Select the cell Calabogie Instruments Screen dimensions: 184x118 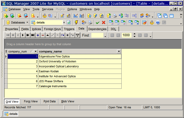pos(80,86)
